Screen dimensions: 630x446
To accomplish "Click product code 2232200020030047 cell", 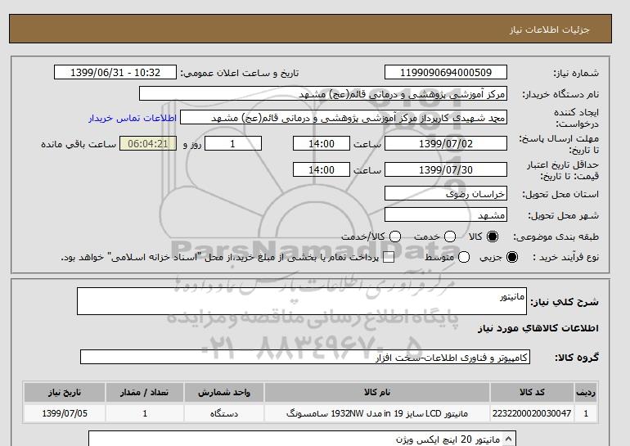I will pyautogui.click(x=532, y=413).
